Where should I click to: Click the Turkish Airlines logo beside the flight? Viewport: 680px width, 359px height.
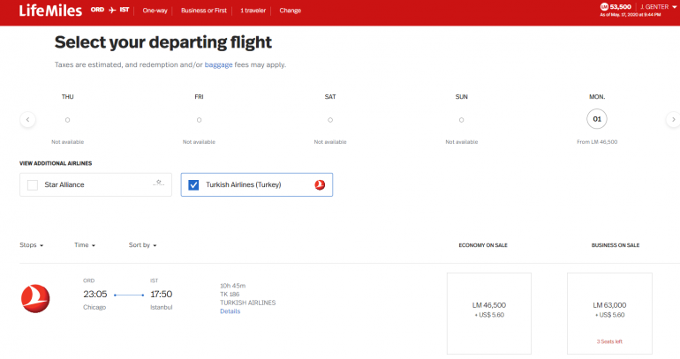pyautogui.click(x=35, y=296)
